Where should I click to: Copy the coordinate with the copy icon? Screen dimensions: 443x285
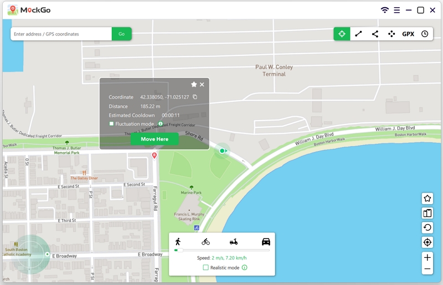195,97
